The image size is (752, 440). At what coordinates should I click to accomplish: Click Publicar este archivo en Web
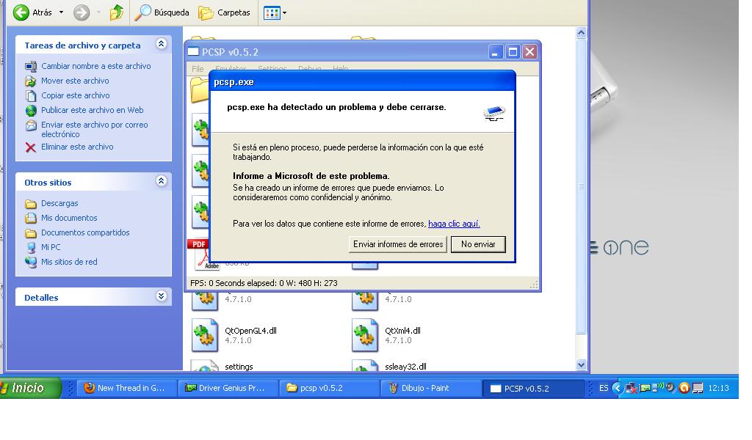[92, 110]
